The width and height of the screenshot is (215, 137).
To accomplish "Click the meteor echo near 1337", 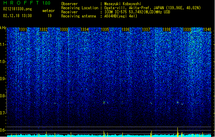I will pyautogui.click(x=151, y=103).
